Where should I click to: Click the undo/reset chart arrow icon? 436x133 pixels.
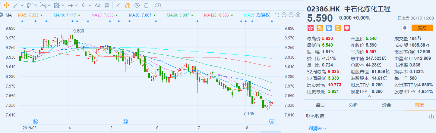(x=277, y=15)
